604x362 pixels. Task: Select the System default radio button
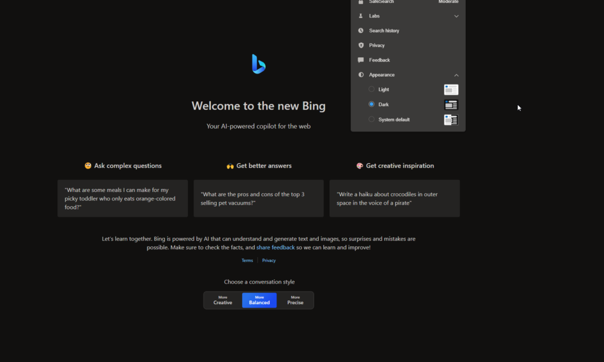[371, 119]
